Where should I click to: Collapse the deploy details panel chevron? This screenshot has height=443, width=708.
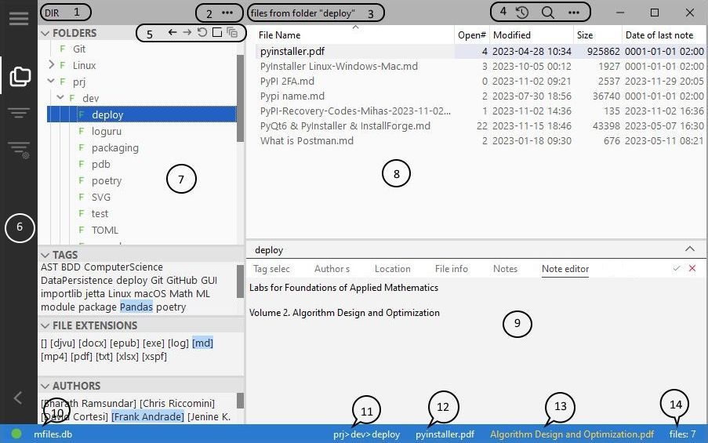point(690,249)
